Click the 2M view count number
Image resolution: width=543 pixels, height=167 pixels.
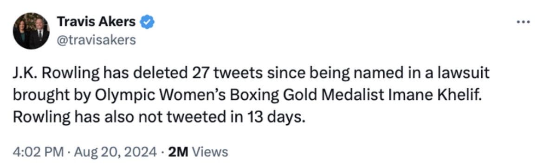(x=178, y=152)
